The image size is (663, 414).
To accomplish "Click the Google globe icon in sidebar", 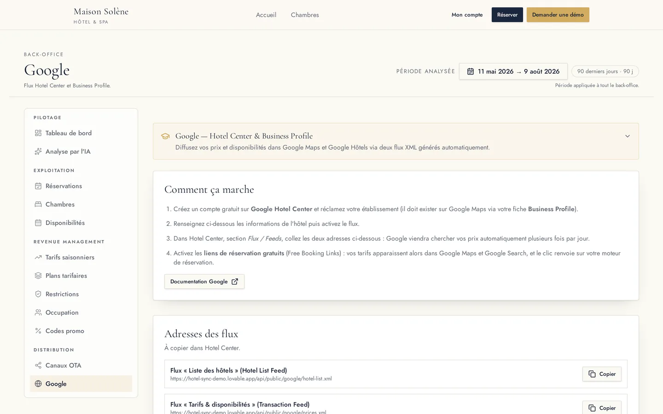I will point(38,384).
